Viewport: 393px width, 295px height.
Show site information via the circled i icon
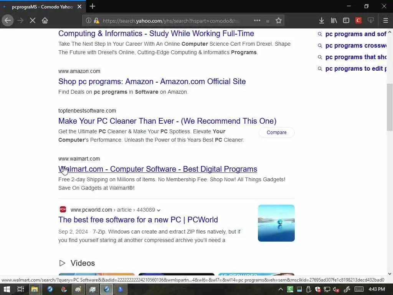pyautogui.click(x=89, y=21)
